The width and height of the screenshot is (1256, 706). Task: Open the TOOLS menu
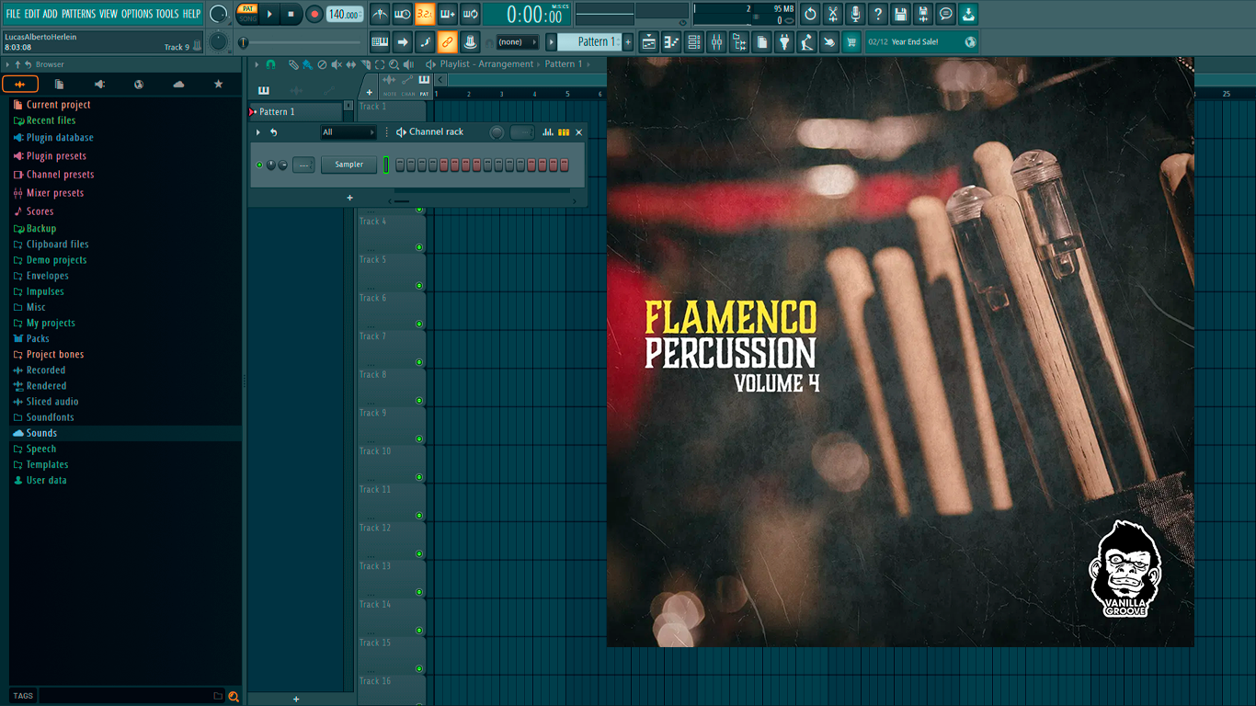point(167,14)
